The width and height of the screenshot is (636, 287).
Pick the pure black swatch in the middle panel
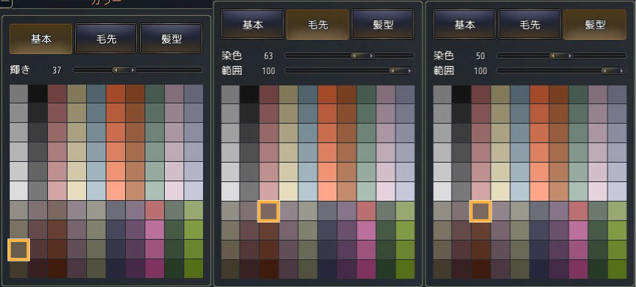pos(249,94)
